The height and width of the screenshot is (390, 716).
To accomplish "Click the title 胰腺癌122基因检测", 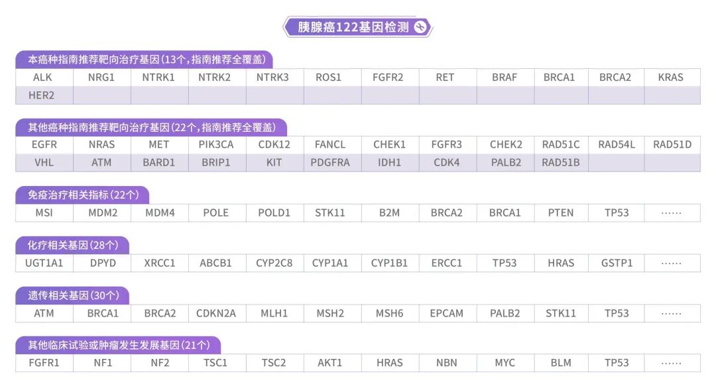I will (x=353, y=27).
